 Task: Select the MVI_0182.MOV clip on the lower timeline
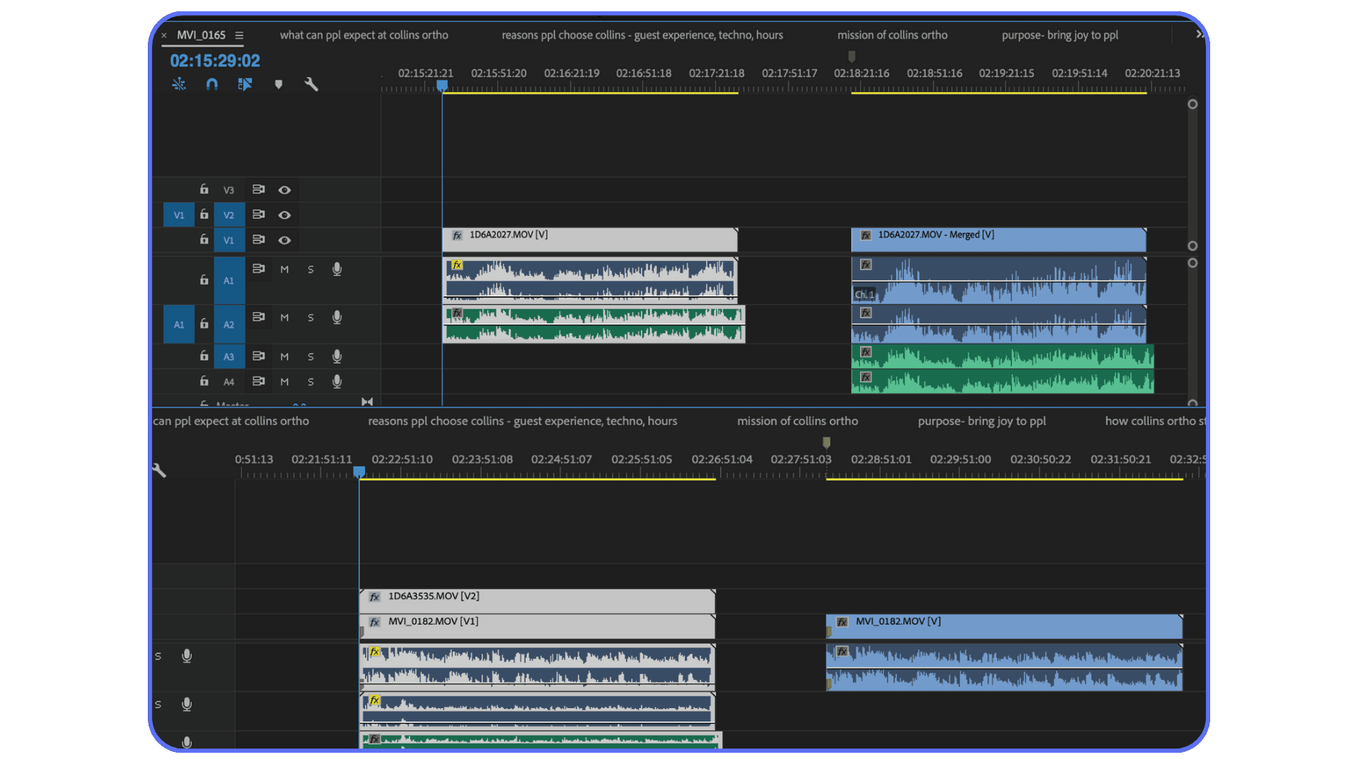1003,627
